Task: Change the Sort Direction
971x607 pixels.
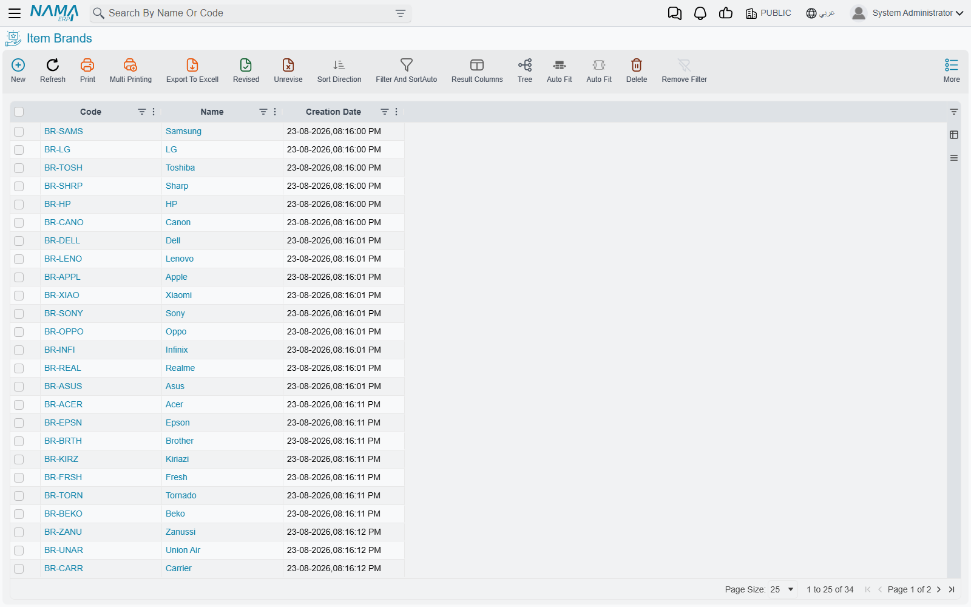Action: pos(339,70)
